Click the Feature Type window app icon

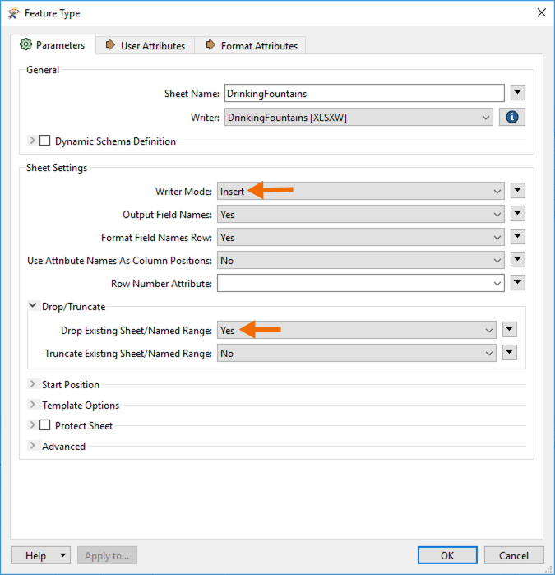pyautogui.click(x=13, y=13)
